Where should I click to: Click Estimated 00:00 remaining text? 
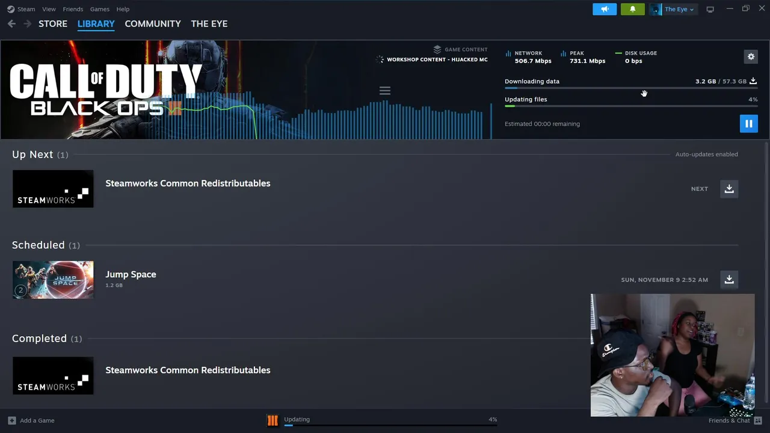(x=542, y=124)
